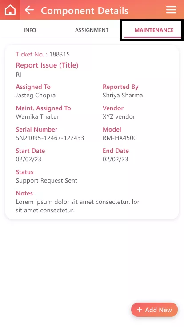Tap the Lorem ipsum notes text

click(78, 206)
